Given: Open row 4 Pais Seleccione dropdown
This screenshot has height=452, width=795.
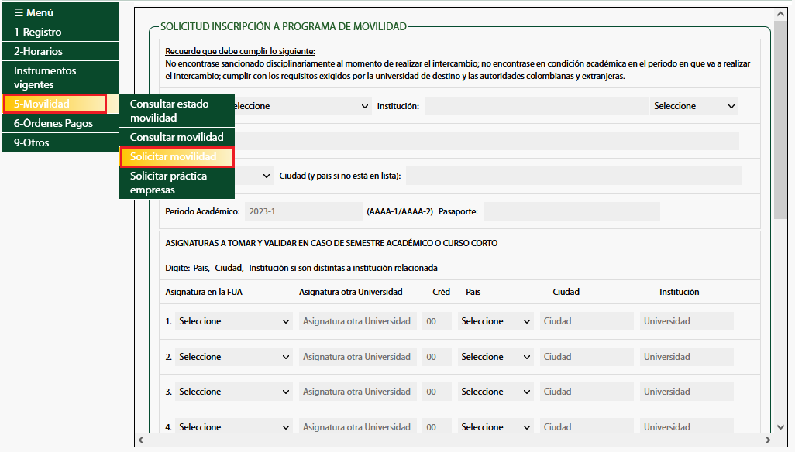Looking at the screenshot, I should pyautogui.click(x=495, y=426).
